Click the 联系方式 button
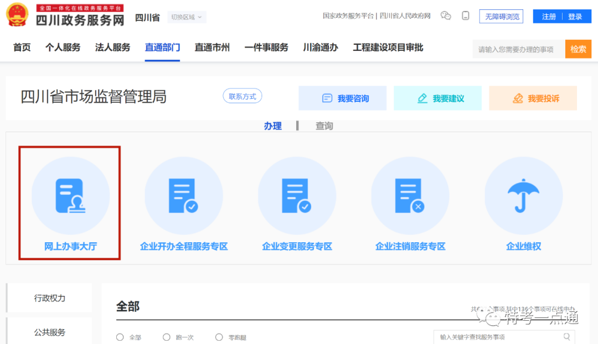 click(x=242, y=96)
